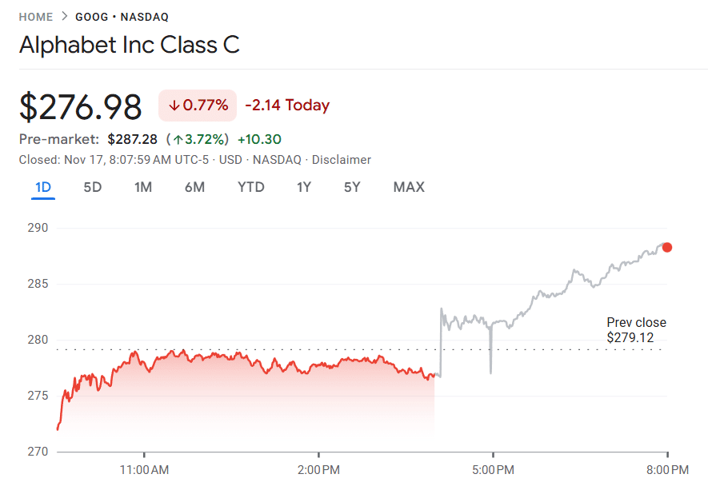Click the Alphabet Inc Class C heading
Screen dimensions: 708x494
click(x=130, y=46)
